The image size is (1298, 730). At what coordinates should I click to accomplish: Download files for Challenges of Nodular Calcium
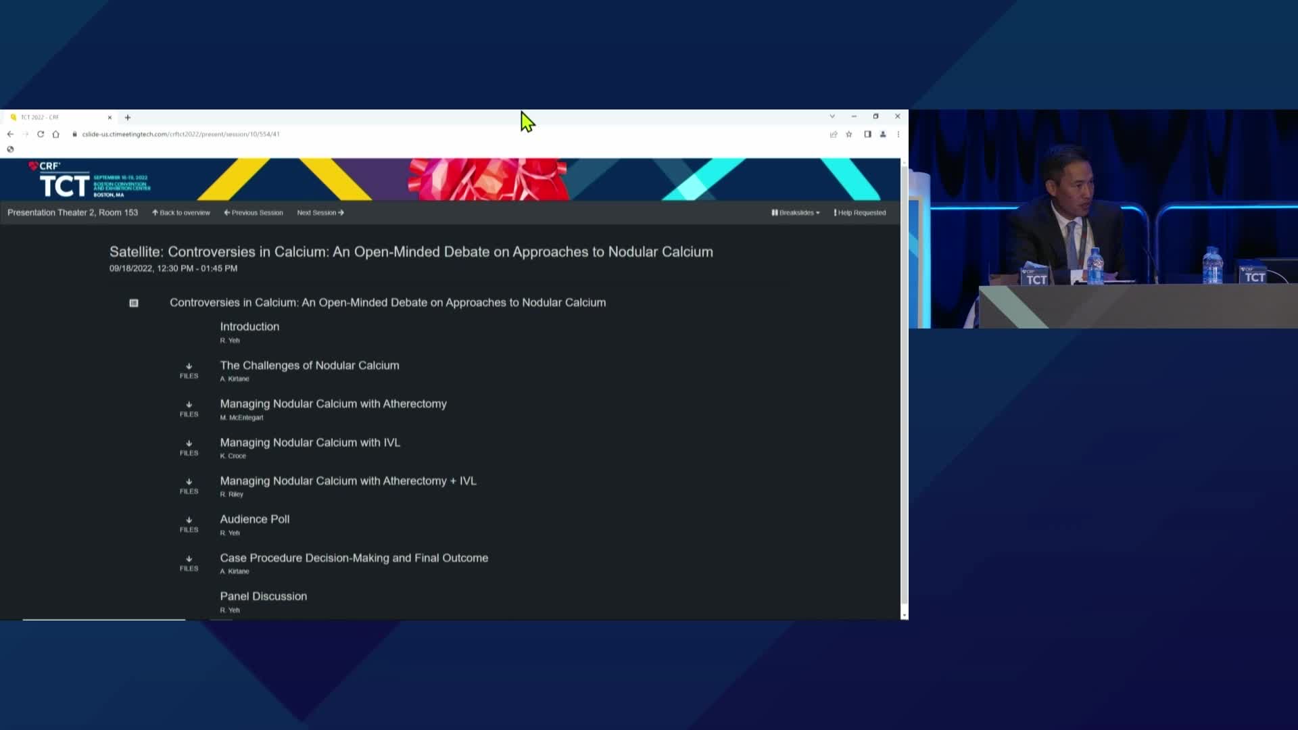[x=189, y=370]
